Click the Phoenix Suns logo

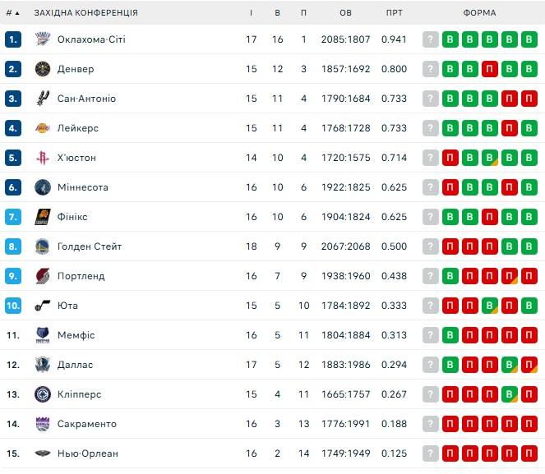pos(43,217)
